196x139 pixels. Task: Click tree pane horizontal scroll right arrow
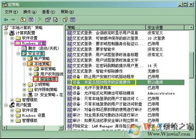point(61,128)
